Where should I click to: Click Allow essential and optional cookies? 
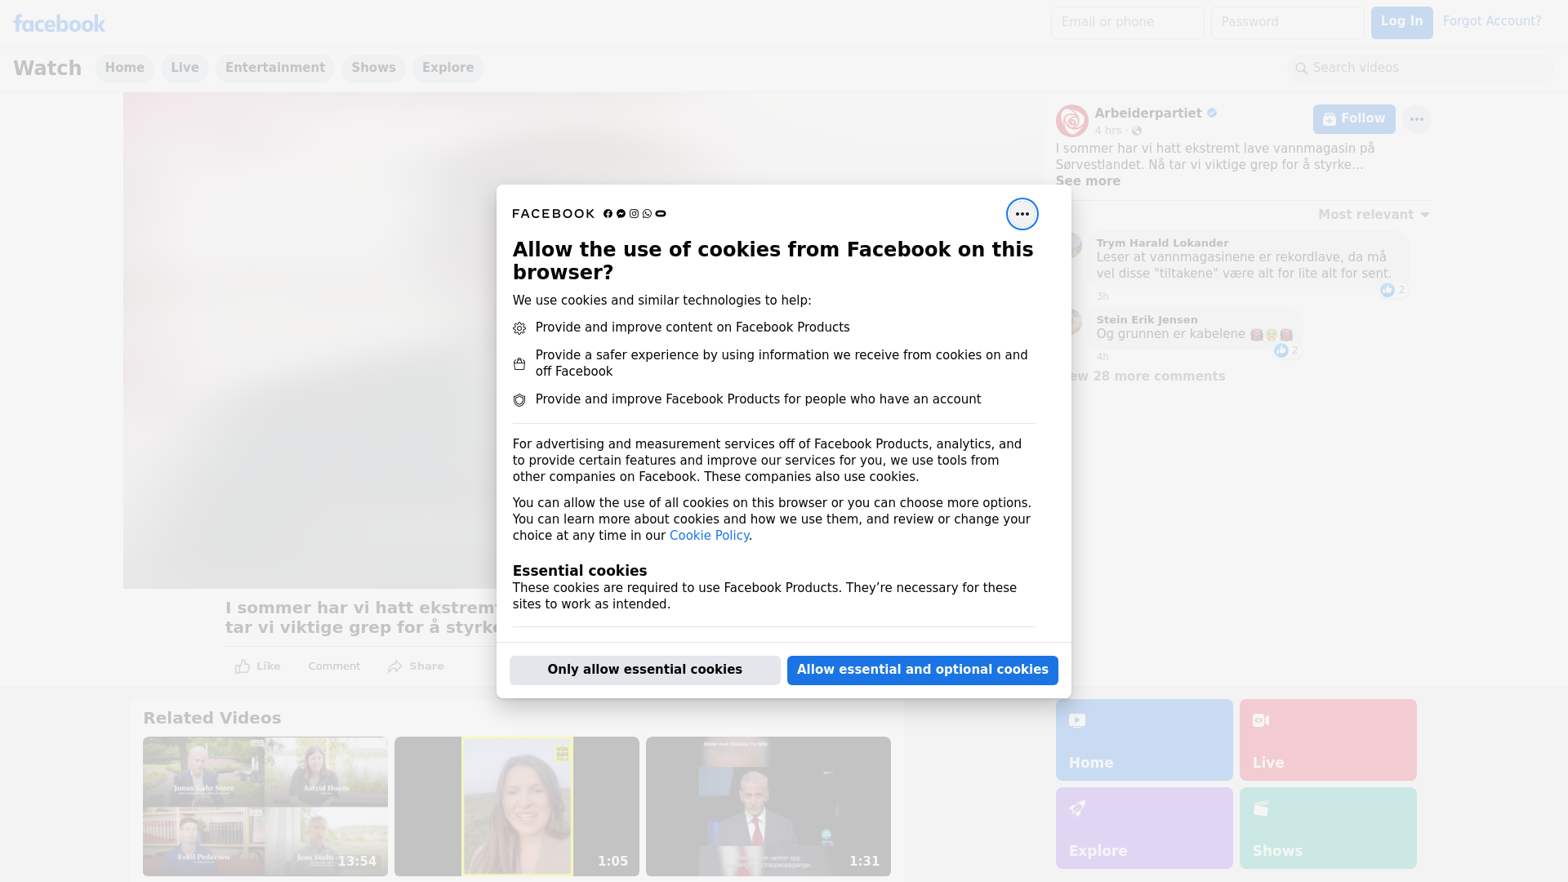[923, 670]
